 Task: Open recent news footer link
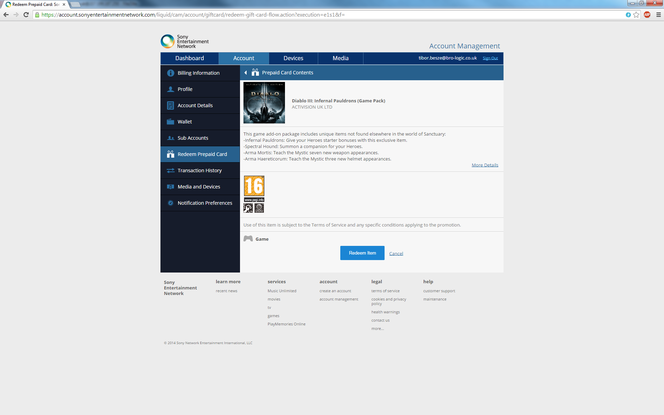[227, 291]
